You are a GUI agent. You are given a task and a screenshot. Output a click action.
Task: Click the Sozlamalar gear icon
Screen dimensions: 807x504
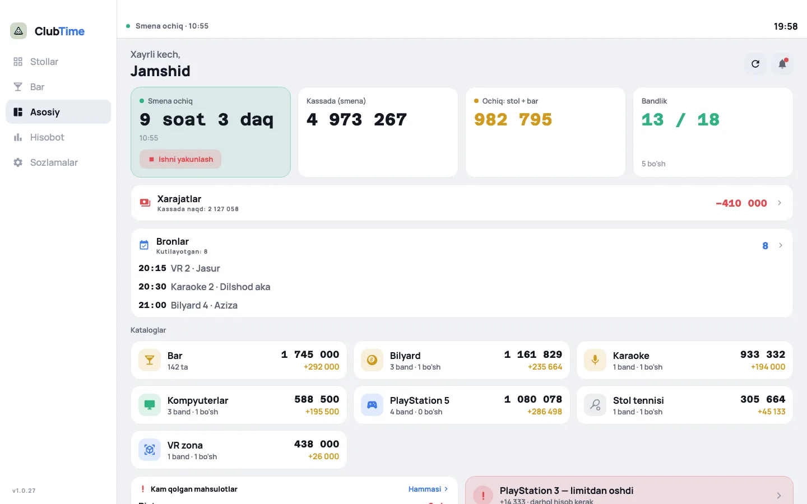[x=18, y=162]
